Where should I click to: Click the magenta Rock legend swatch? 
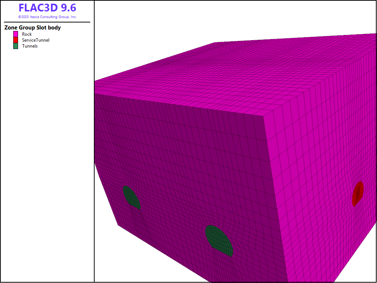click(15, 34)
